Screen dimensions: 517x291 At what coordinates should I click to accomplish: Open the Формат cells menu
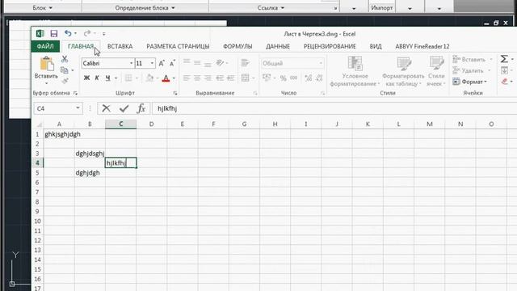tap(470, 82)
